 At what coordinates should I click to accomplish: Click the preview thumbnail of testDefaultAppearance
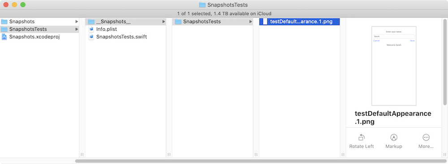[x=394, y=66]
